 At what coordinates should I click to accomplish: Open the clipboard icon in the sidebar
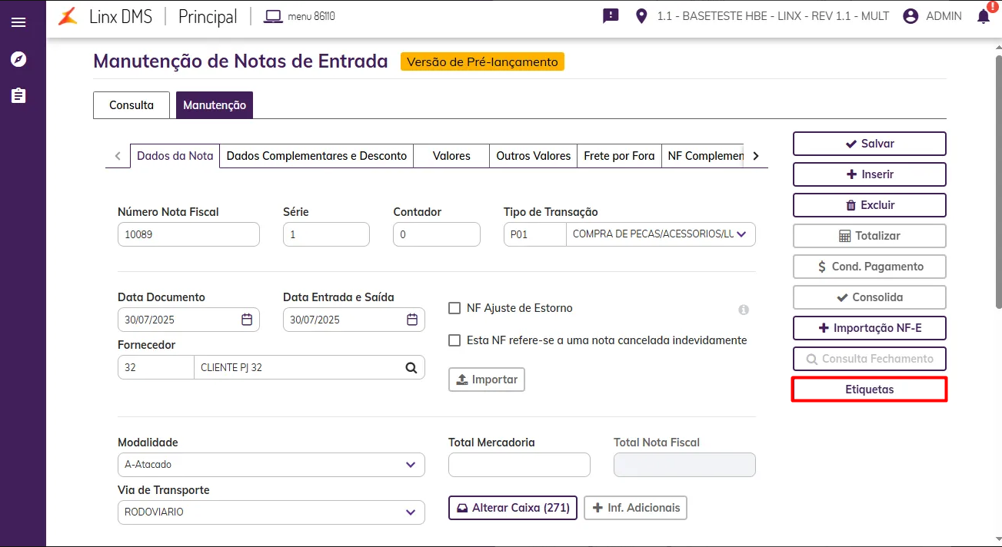coord(18,95)
